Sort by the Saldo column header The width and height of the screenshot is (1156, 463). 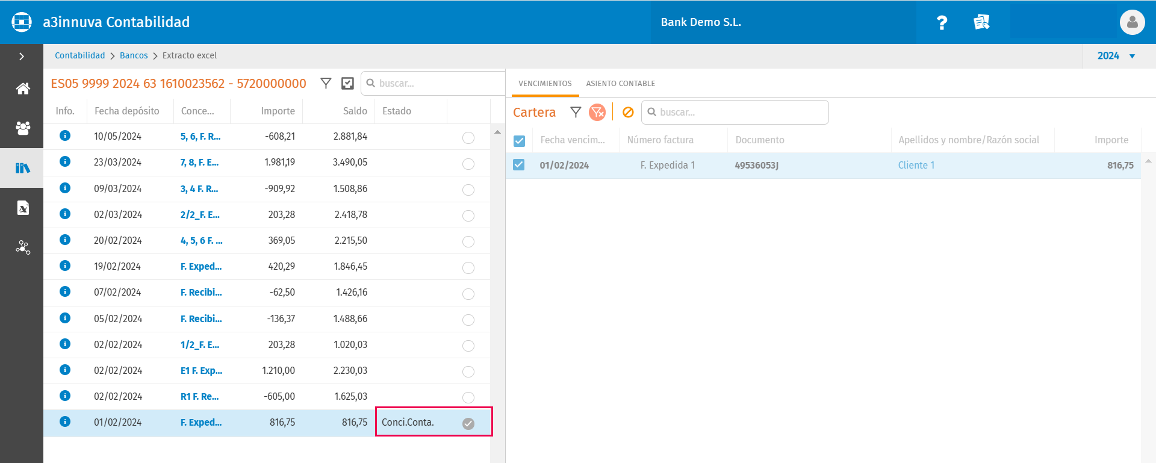tap(355, 111)
